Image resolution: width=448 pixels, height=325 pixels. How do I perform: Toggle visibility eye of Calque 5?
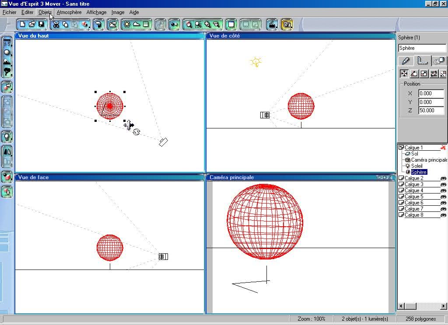[x=443, y=197]
